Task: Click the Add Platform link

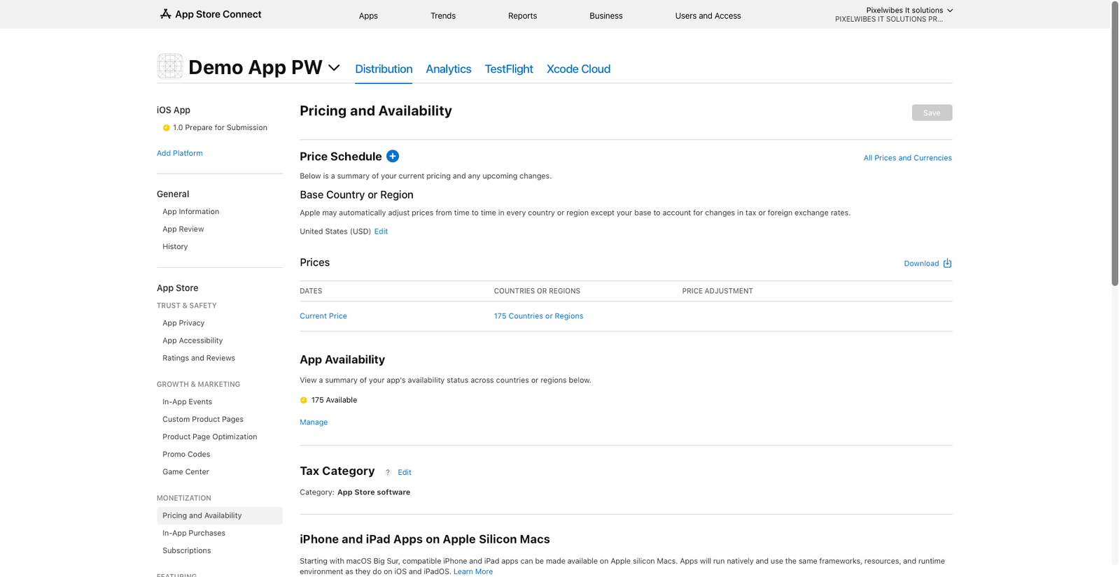Action: pos(179,153)
